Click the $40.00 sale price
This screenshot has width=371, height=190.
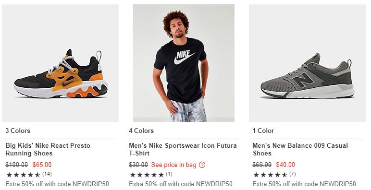[285, 165]
